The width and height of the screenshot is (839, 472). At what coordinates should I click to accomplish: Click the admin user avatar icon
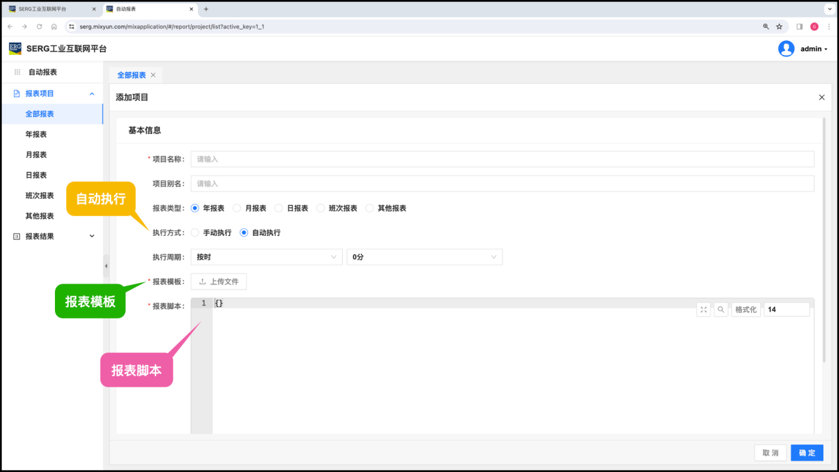(x=786, y=49)
